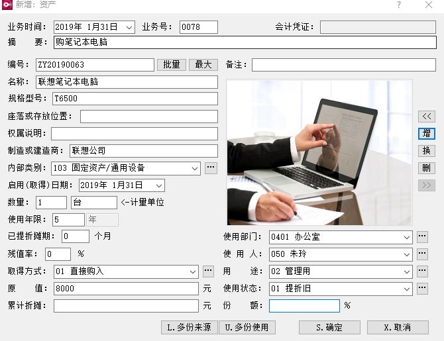Expand the 用途 dropdown list

pyautogui.click(x=406, y=271)
